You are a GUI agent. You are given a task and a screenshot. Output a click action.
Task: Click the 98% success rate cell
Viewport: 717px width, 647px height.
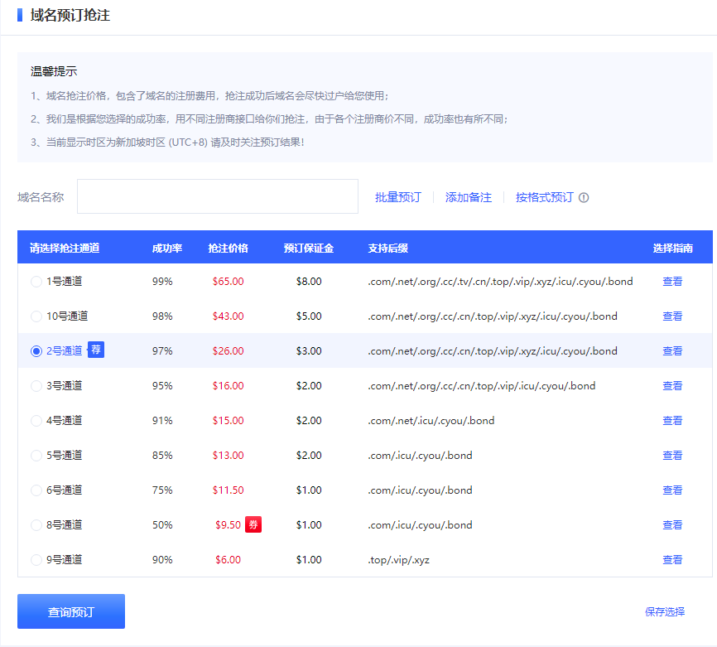coord(162,316)
